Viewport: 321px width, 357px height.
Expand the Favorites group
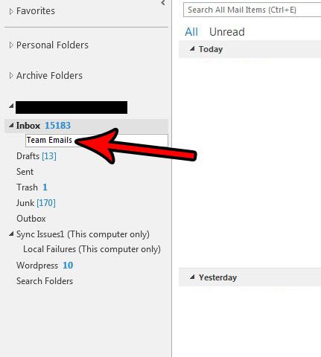pos(11,11)
